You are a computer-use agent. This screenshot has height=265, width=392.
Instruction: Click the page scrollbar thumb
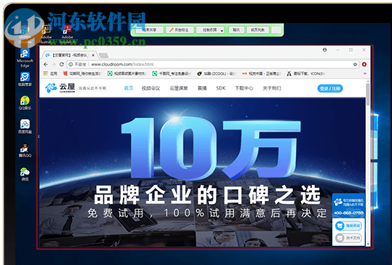click(x=368, y=94)
